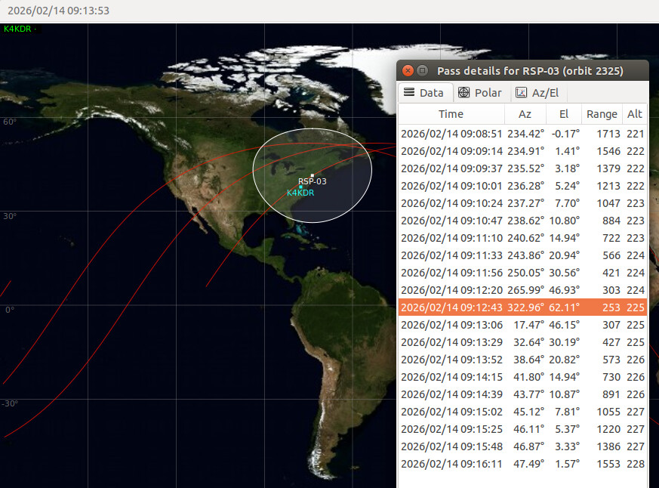
Task: Click the Data tab list icon
Action: click(409, 92)
